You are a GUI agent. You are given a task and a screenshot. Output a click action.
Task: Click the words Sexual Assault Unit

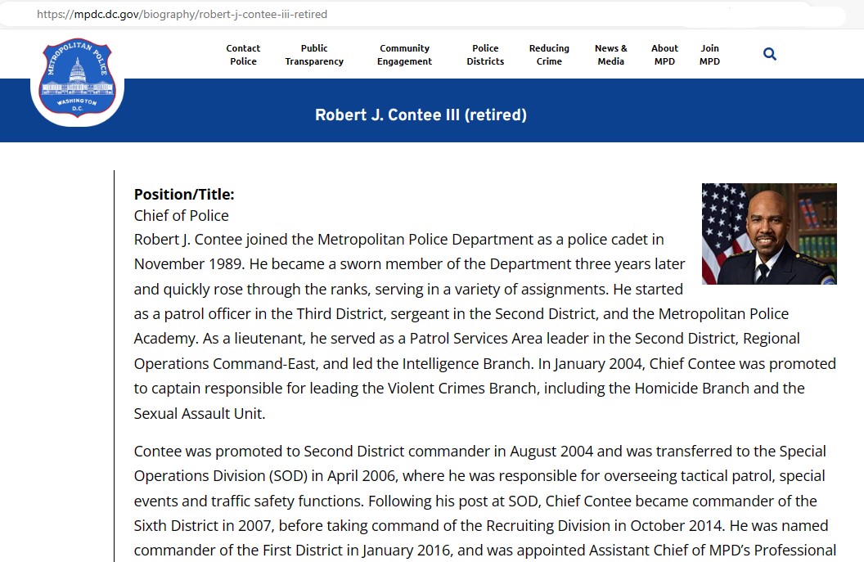click(200, 413)
